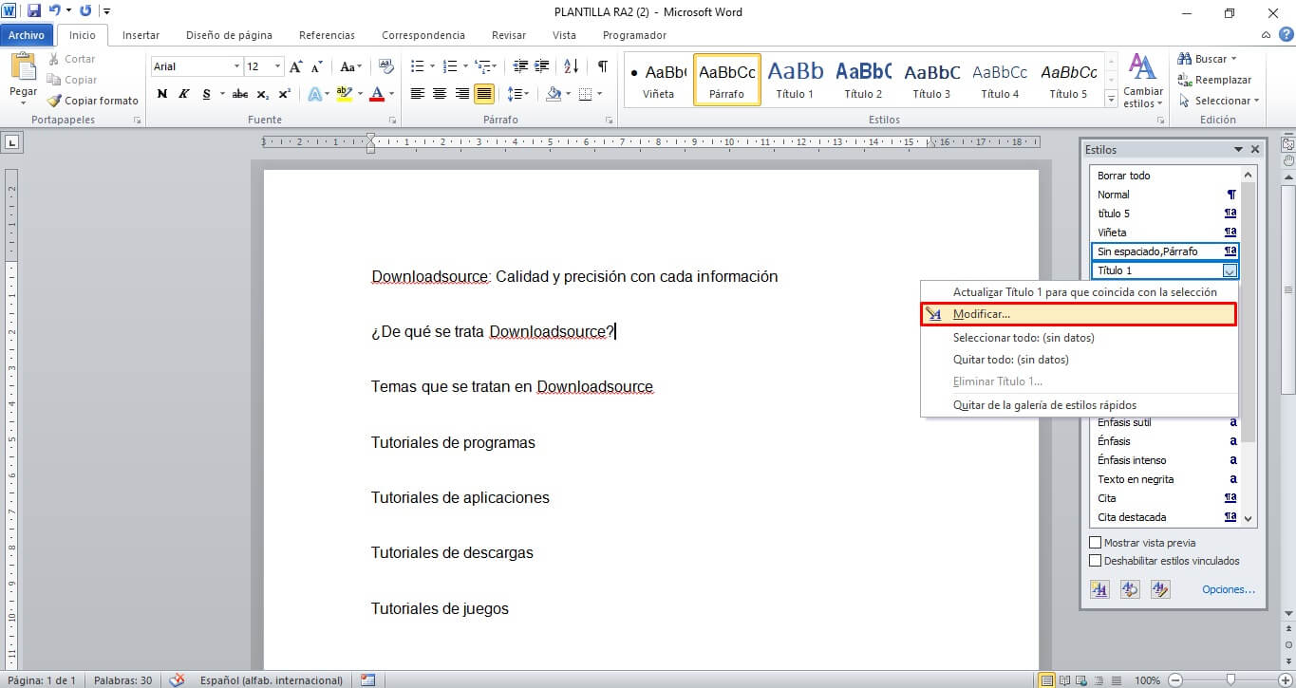Click the Palabras: 30 word count
Screen dimensions: 1296x688
(x=122, y=679)
